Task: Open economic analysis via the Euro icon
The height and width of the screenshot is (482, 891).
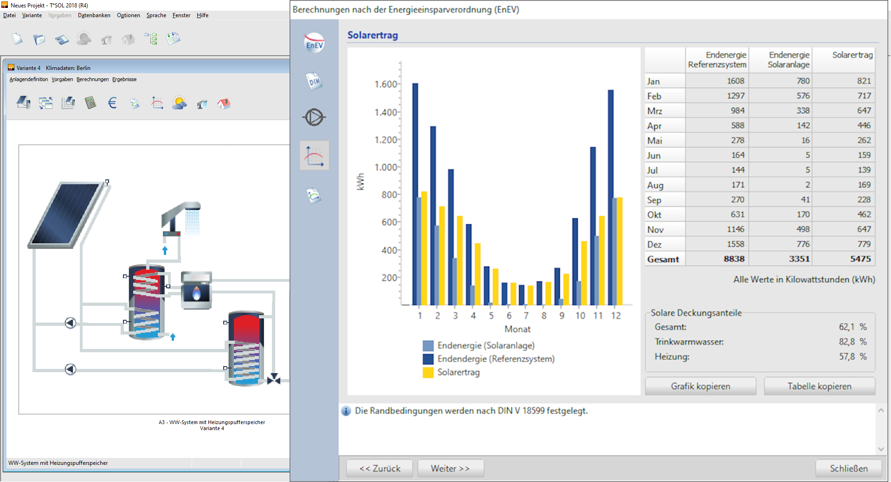Action: (x=112, y=103)
